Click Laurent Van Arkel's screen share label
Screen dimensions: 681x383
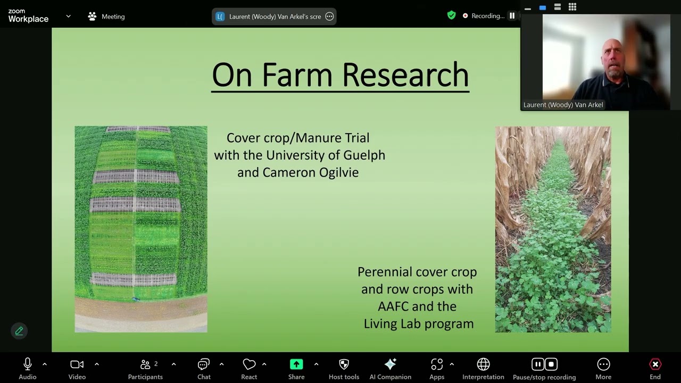point(275,16)
